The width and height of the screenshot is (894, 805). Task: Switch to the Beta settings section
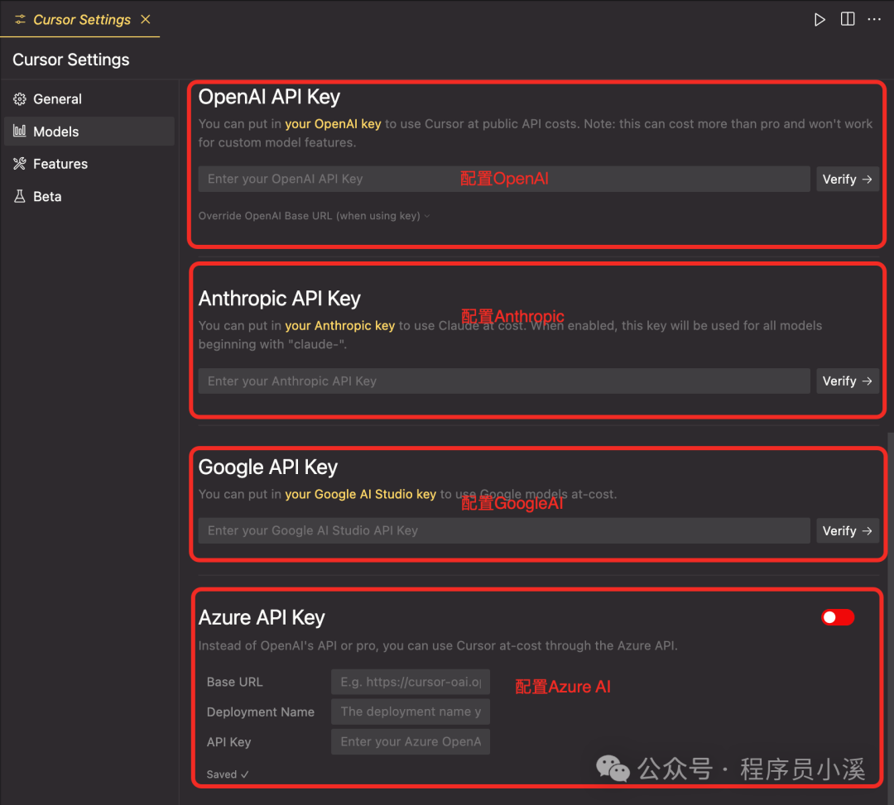[x=89, y=197]
